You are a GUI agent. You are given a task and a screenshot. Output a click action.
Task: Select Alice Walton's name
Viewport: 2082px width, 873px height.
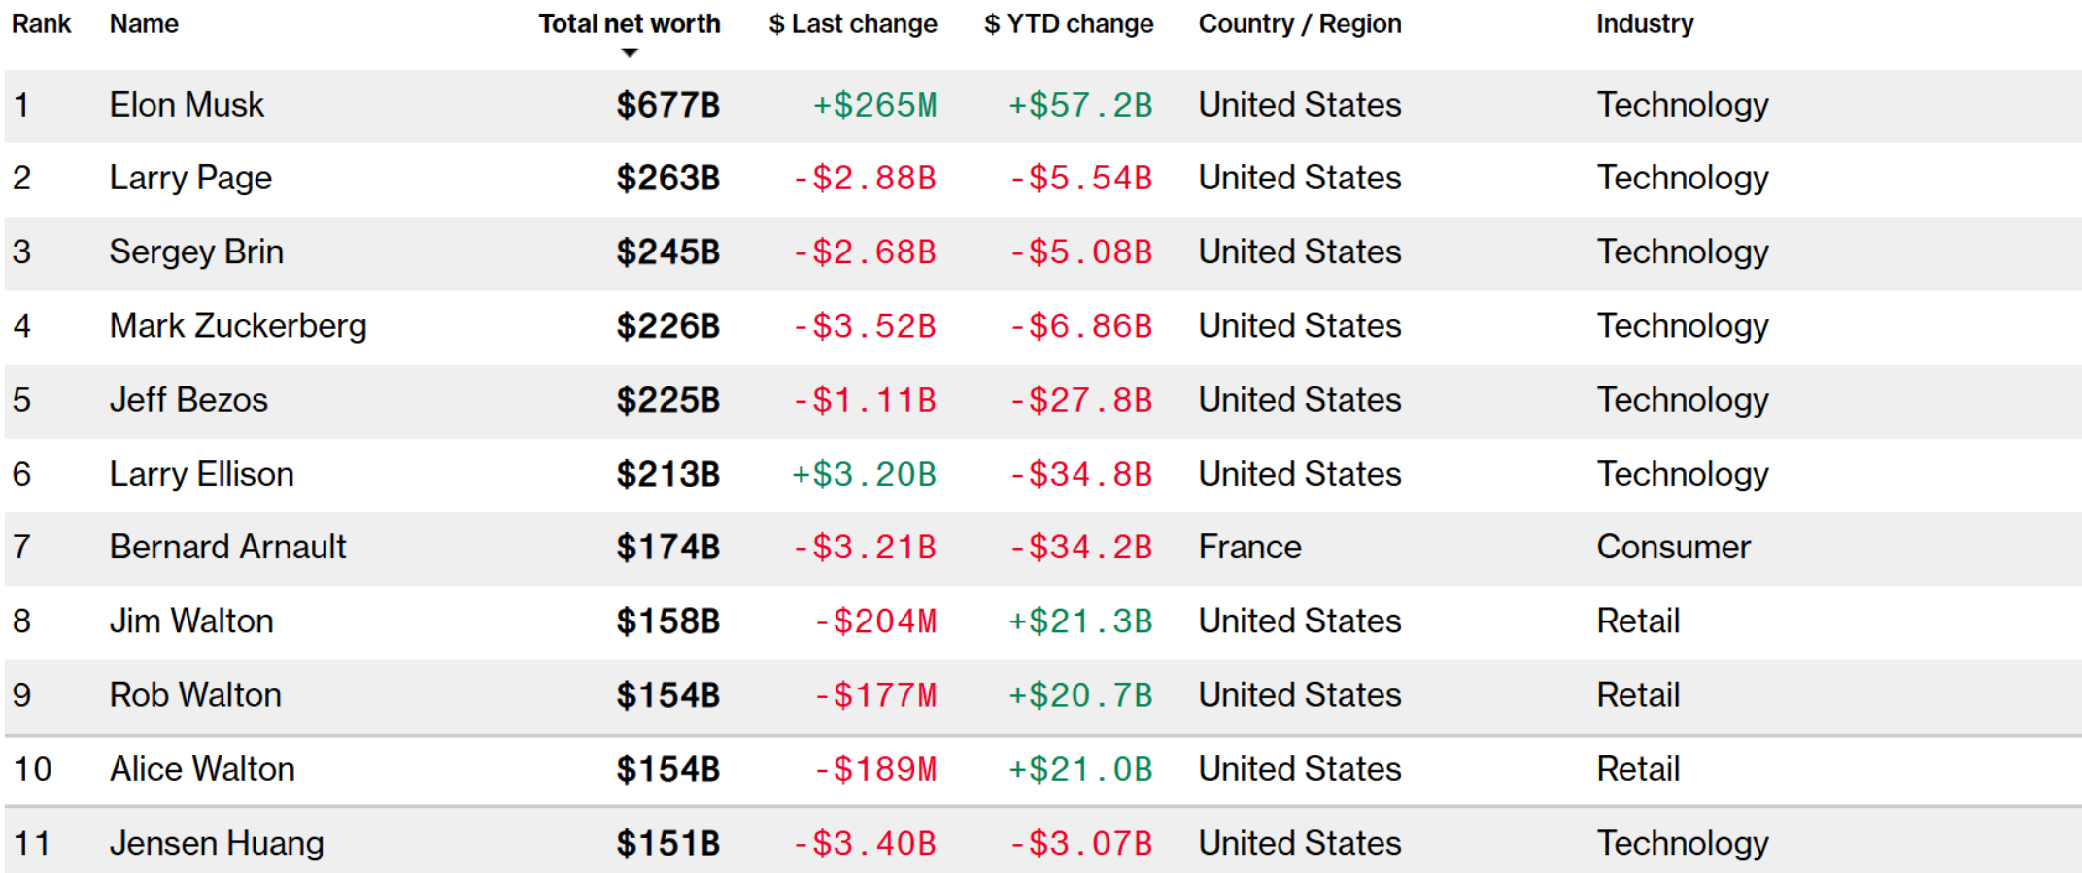(202, 769)
